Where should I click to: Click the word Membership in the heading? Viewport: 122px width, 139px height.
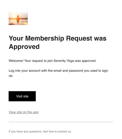45,38
